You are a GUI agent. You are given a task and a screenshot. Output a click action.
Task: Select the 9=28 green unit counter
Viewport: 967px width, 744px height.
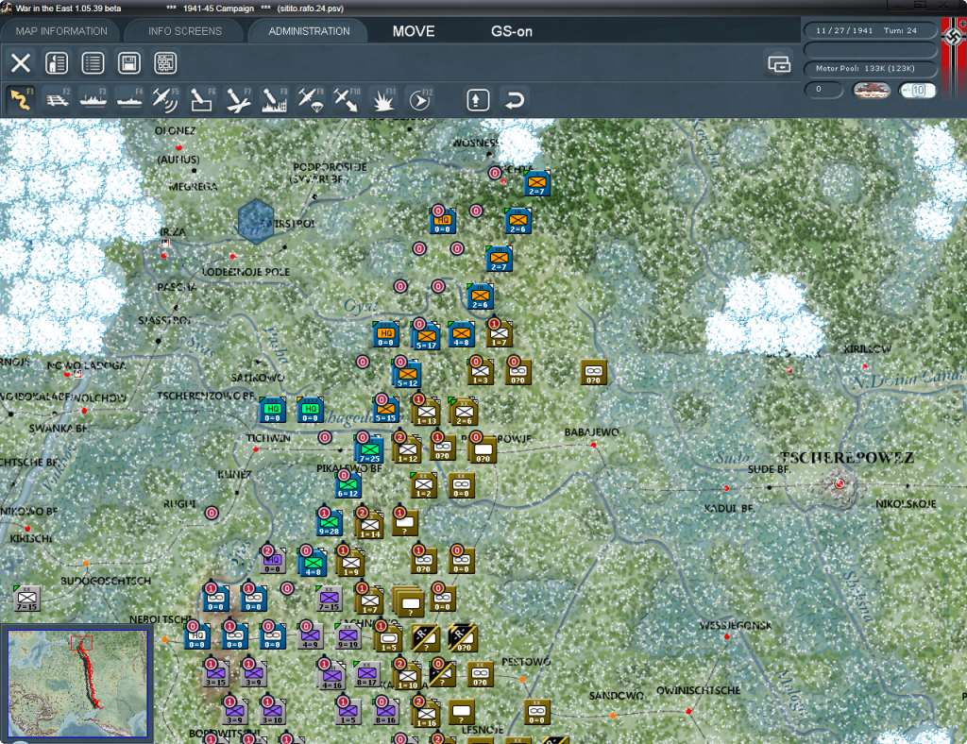(x=329, y=523)
